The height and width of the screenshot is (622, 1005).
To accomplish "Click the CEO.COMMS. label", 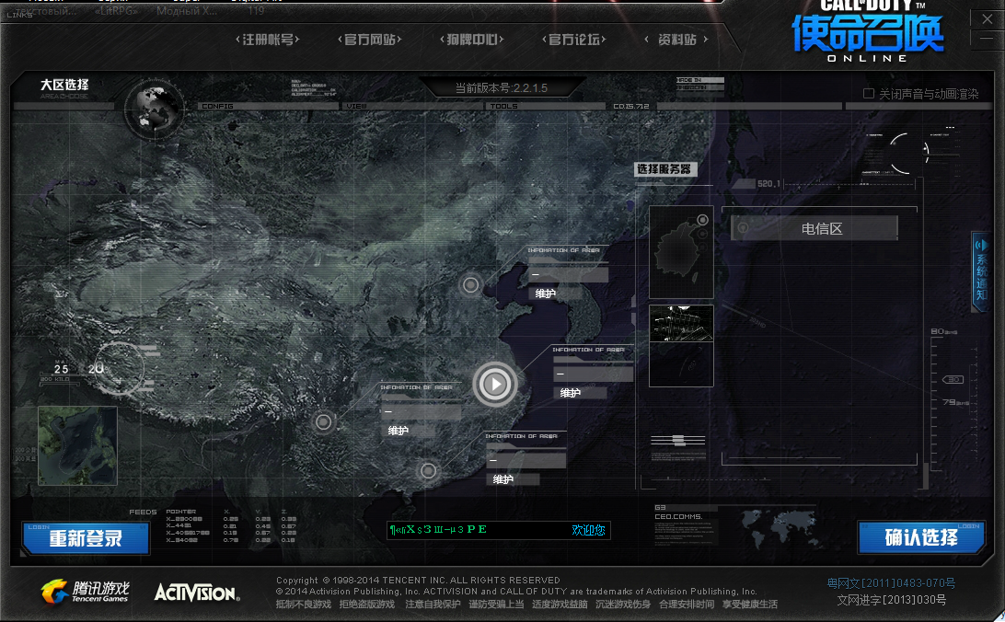I will pos(679,516).
